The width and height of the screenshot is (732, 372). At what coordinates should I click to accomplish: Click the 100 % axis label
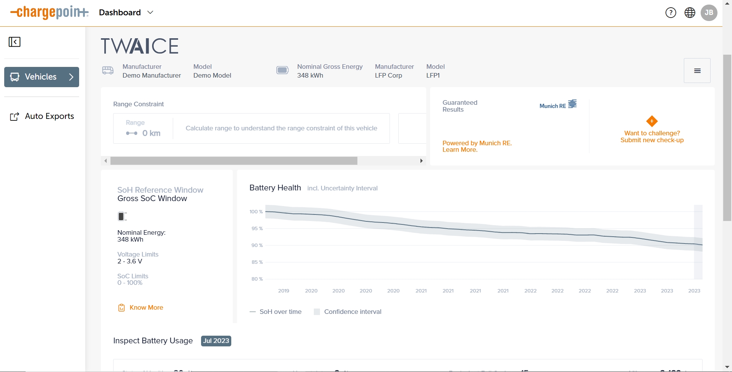pos(256,212)
